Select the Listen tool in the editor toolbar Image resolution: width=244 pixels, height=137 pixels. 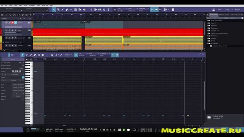[43, 55]
